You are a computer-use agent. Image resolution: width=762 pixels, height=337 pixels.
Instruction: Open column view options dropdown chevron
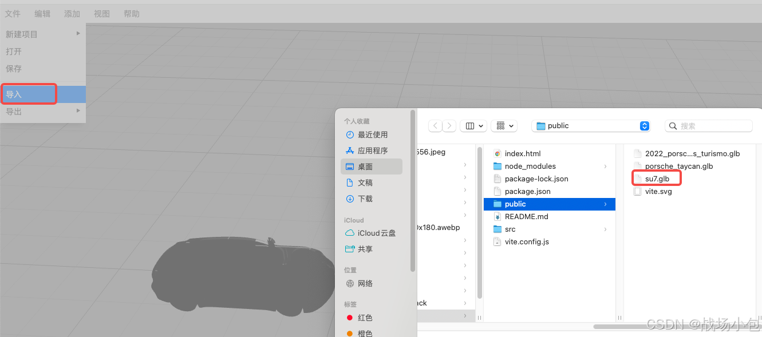point(481,126)
